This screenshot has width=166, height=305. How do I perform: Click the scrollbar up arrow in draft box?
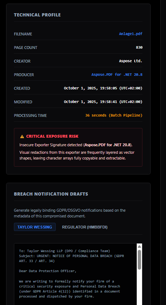(139, 246)
